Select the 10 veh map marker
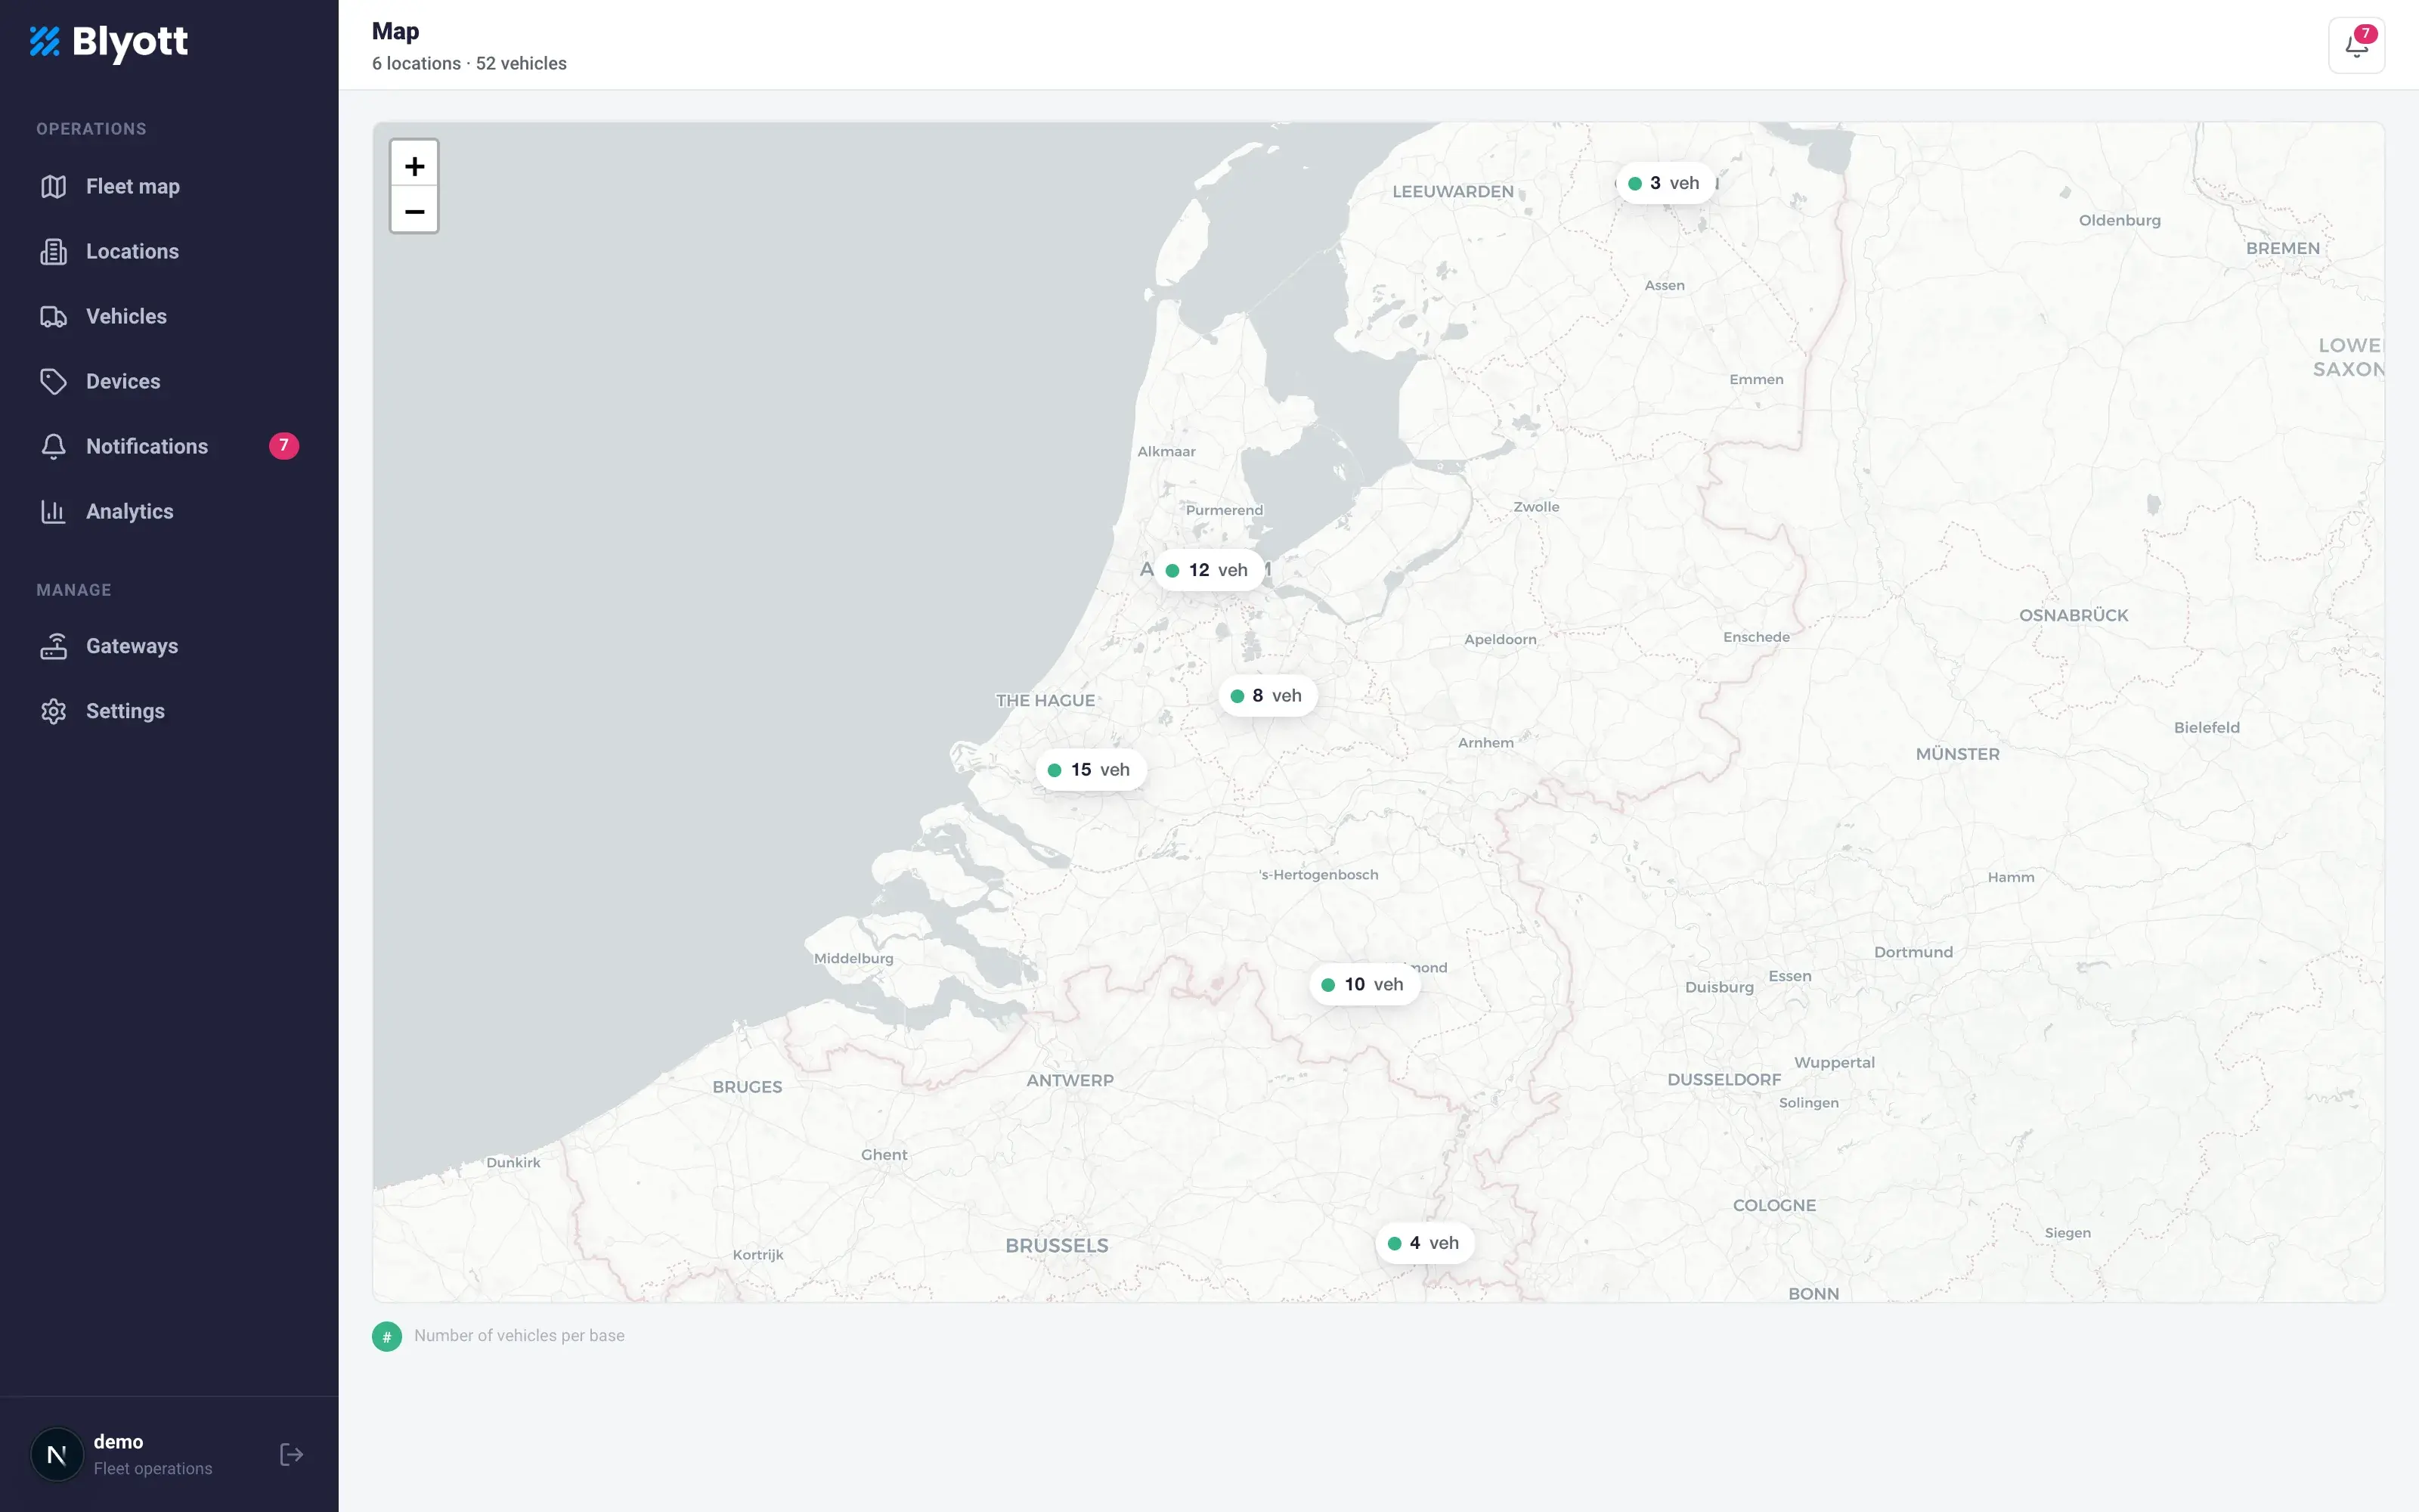This screenshot has width=2419, height=1512. pos(1364,985)
